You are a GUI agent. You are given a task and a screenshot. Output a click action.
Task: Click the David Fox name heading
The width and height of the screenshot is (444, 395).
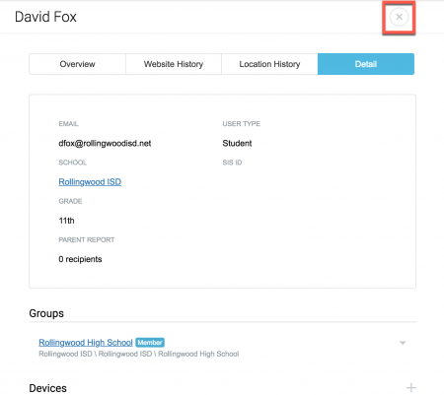coord(45,17)
